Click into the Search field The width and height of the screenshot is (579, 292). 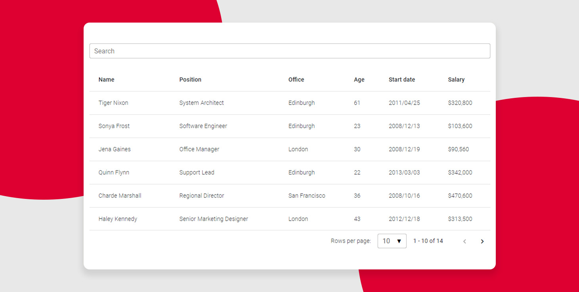coord(289,51)
